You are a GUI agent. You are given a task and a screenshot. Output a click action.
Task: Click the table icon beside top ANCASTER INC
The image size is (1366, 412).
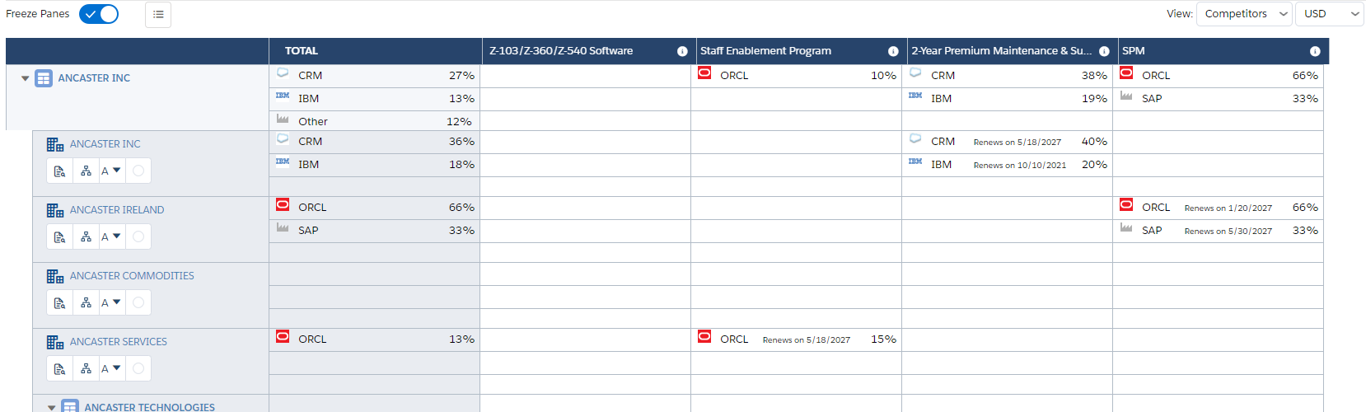point(44,78)
